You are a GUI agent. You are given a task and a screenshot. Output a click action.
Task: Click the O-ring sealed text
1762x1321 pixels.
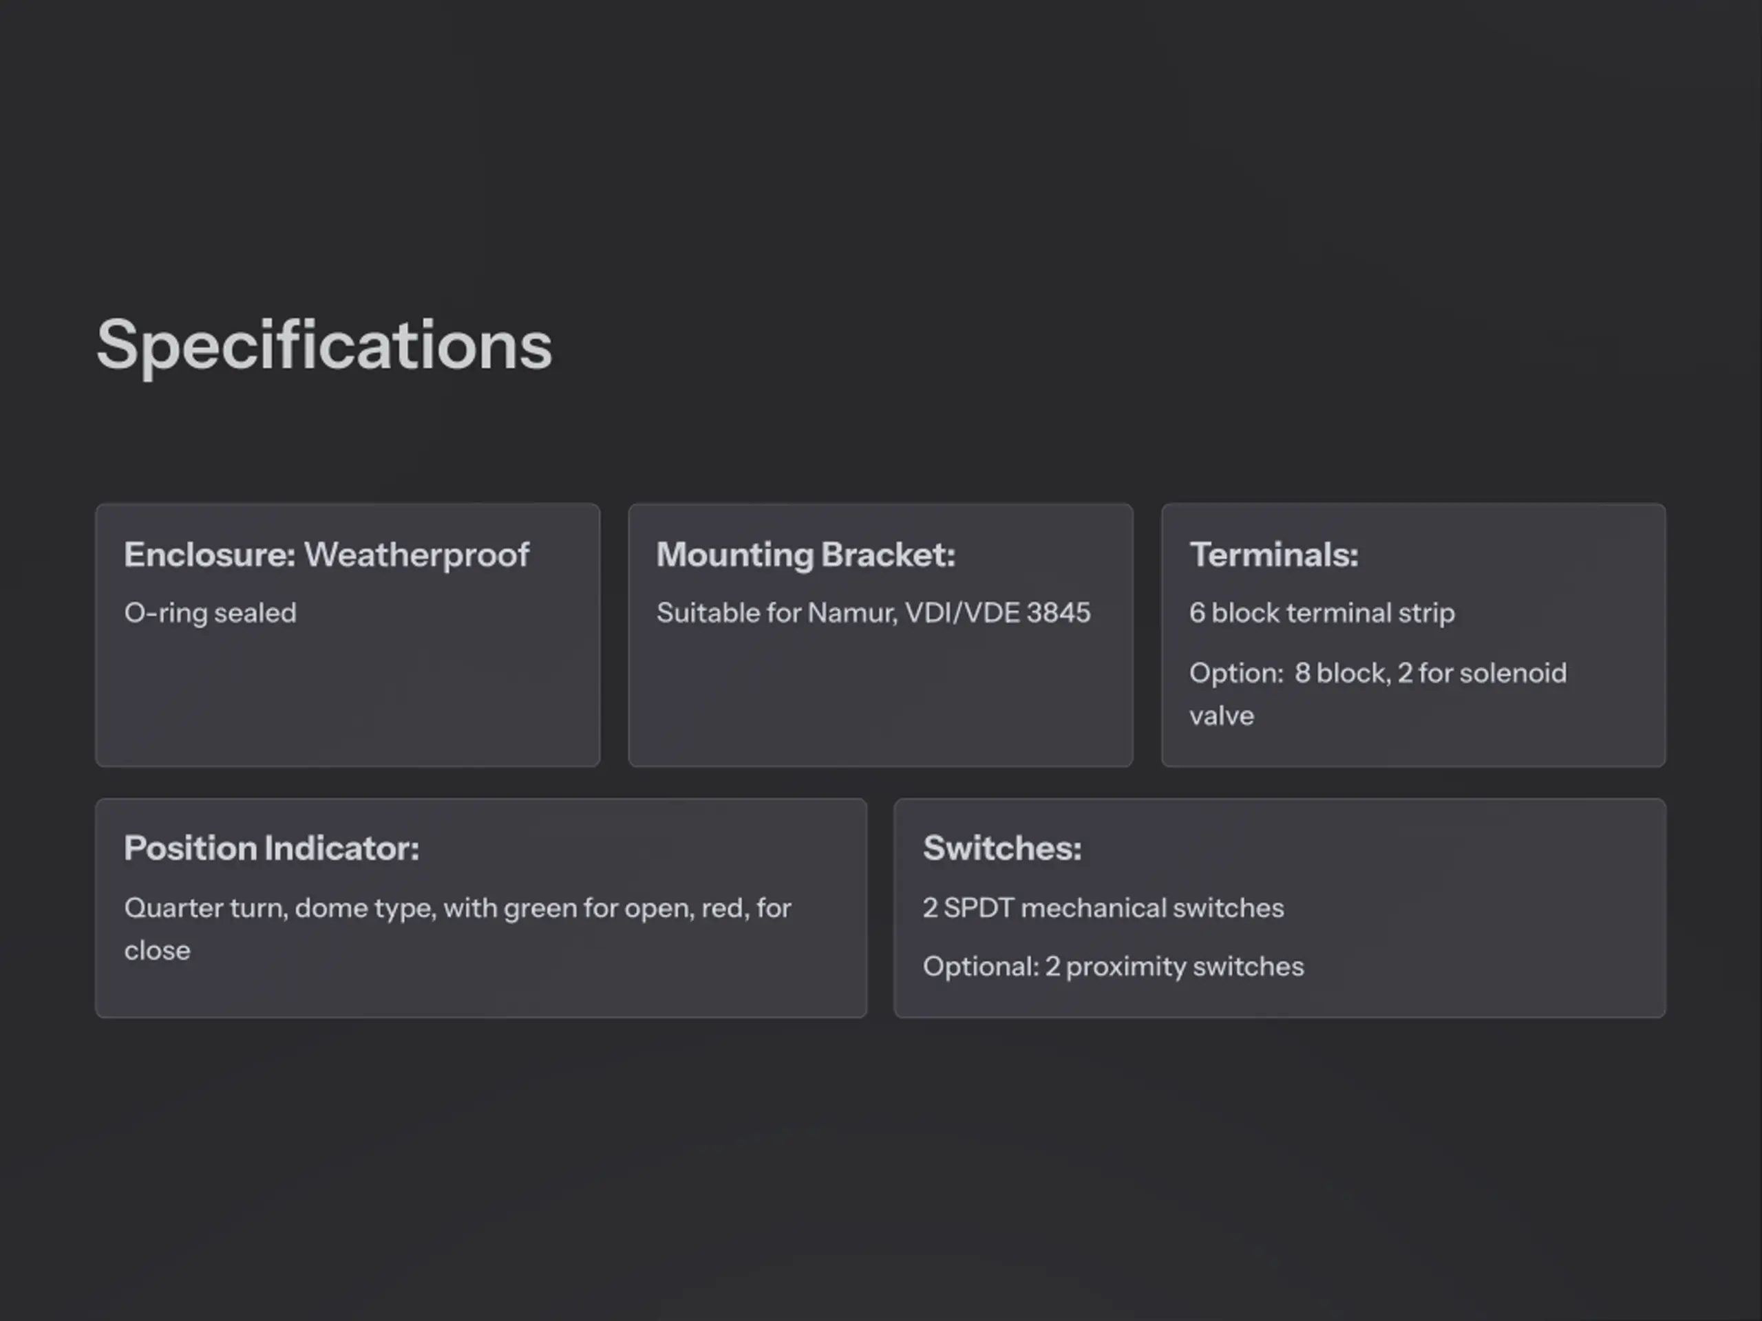211,613
